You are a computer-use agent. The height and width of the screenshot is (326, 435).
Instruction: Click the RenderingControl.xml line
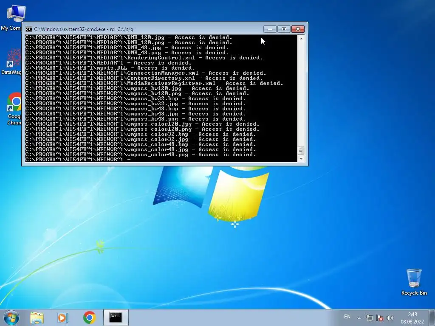click(144, 58)
